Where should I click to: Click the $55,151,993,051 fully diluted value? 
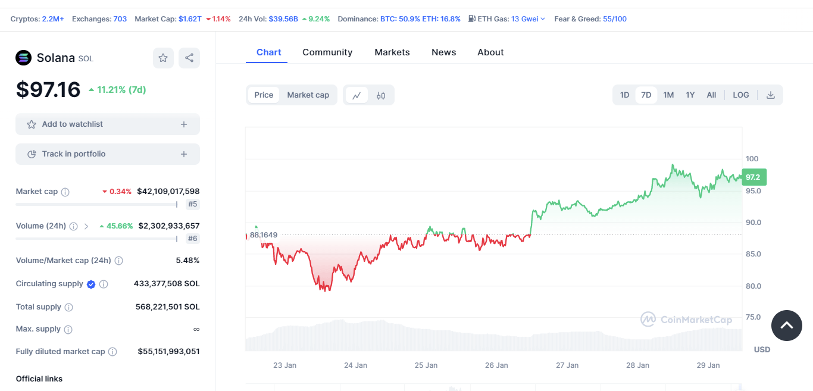tap(168, 352)
